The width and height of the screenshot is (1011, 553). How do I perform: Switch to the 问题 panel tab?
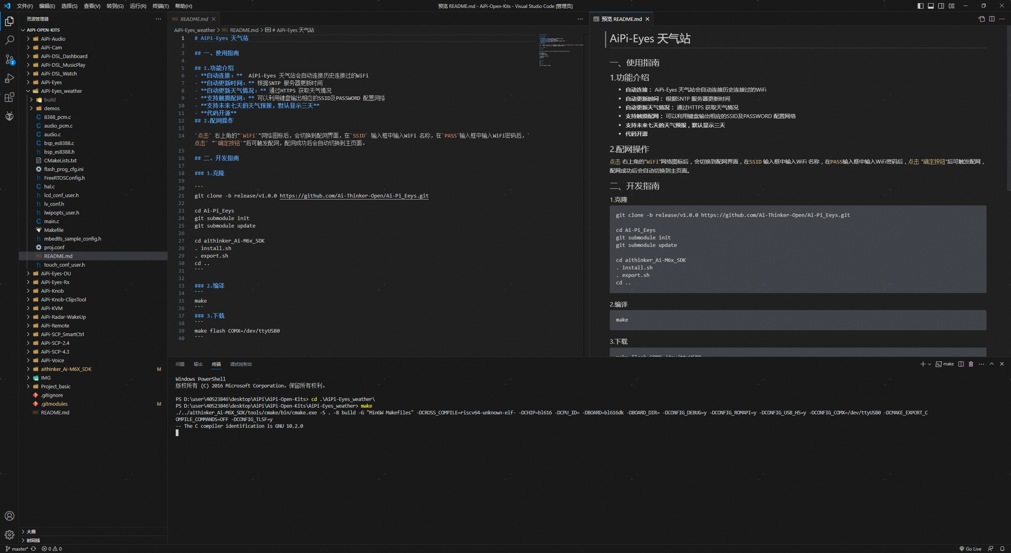pyautogui.click(x=180, y=364)
